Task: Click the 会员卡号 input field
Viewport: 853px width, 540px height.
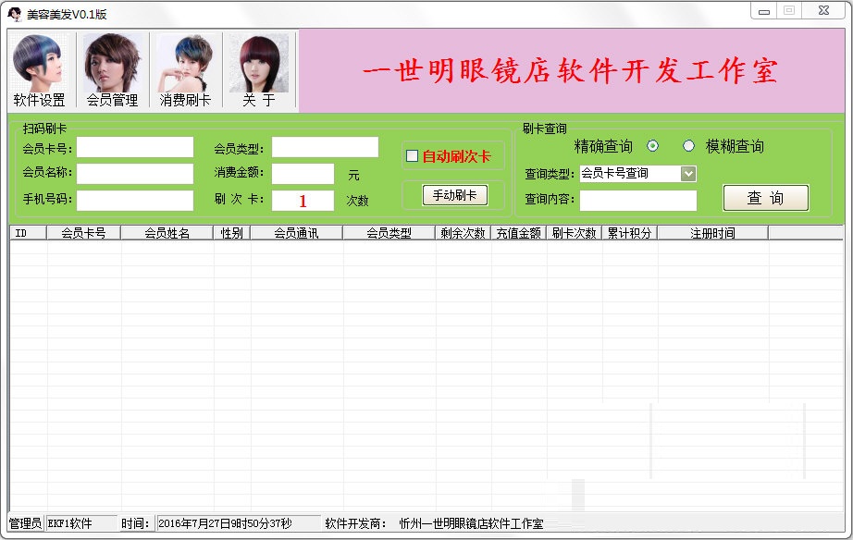Action: pos(135,148)
